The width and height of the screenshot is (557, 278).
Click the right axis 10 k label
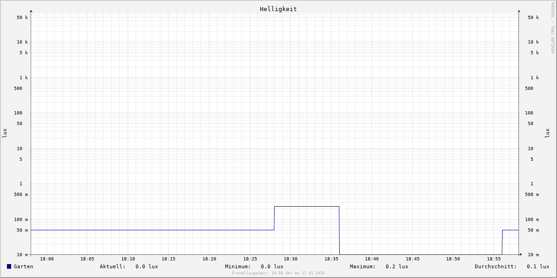533,42
